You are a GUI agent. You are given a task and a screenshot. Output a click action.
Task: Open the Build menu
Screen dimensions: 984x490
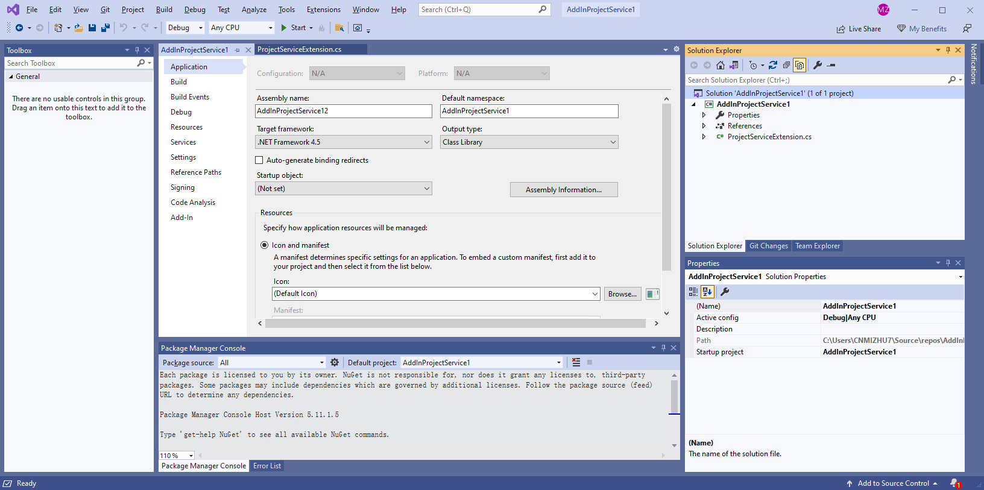(x=164, y=10)
